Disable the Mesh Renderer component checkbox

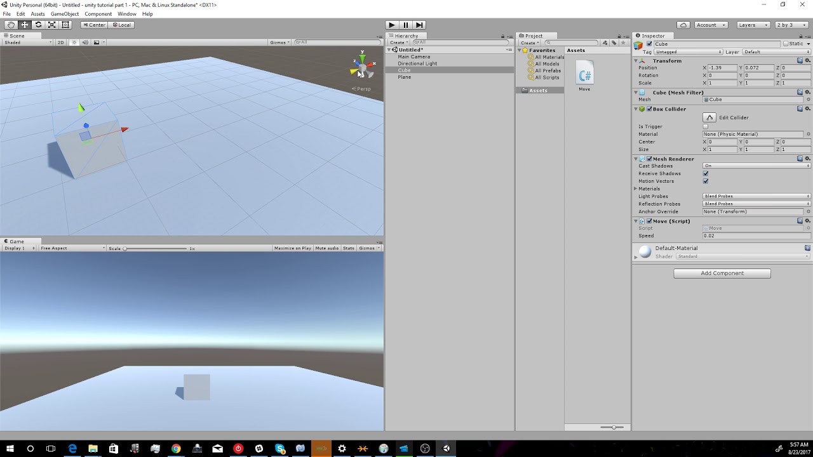pyautogui.click(x=649, y=159)
